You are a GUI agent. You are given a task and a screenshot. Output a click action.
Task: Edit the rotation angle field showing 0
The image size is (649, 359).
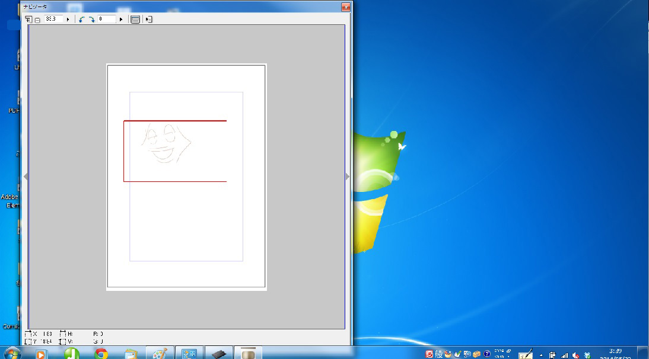[106, 19]
